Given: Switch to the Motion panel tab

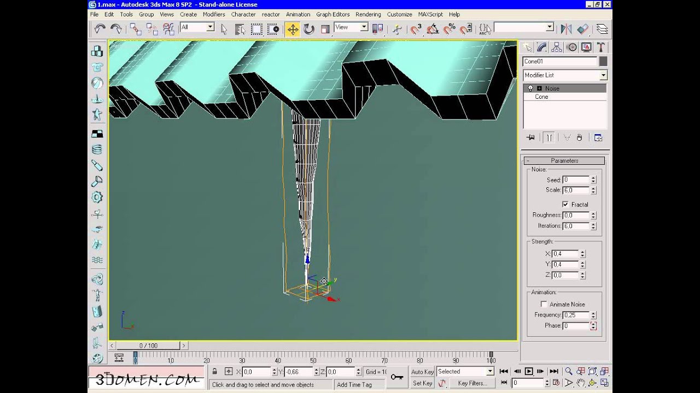Looking at the screenshot, I should [x=571, y=47].
